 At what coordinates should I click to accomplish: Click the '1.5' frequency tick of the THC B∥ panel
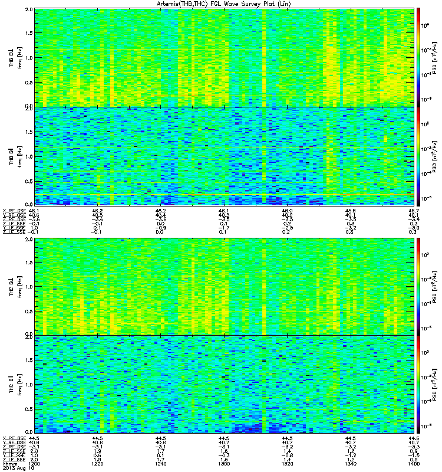[x=29, y=360]
